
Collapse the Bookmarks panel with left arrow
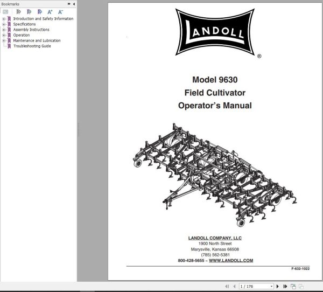74,4
